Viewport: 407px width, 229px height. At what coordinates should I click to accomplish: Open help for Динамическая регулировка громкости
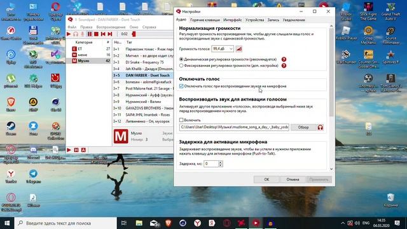click(284, 59)
